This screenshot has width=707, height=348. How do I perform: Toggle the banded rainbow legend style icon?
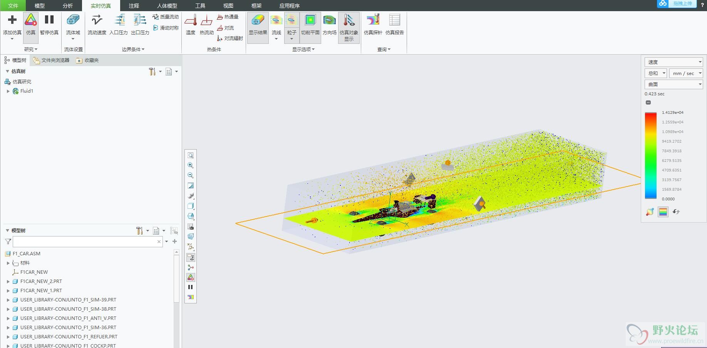[663, 212]
